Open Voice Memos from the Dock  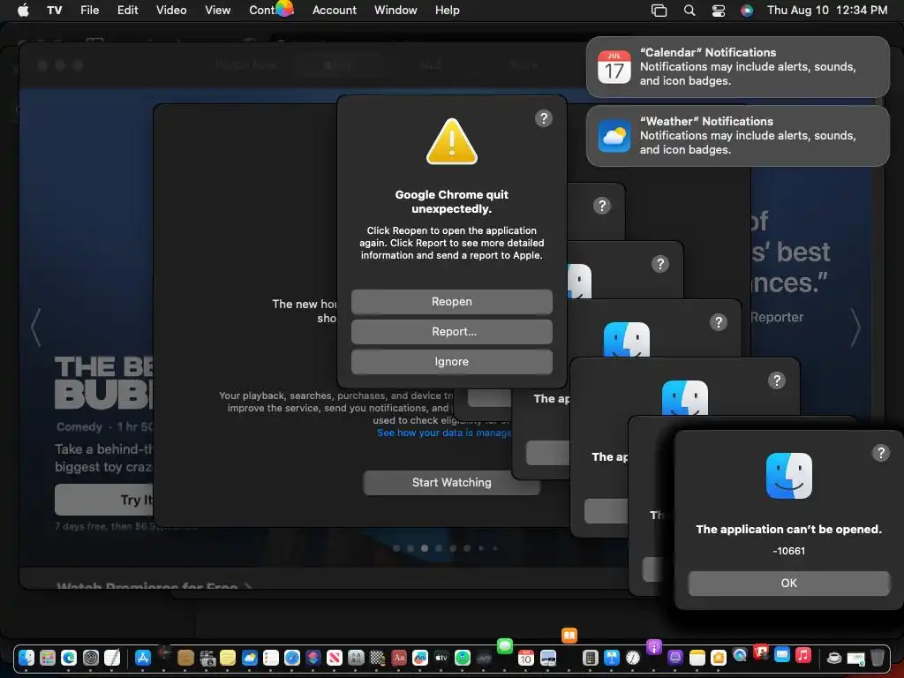click(x=484, y=658)
